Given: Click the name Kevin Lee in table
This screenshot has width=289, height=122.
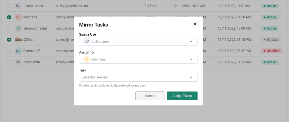Looking at the screenshot, I should [x=30, y=17].
